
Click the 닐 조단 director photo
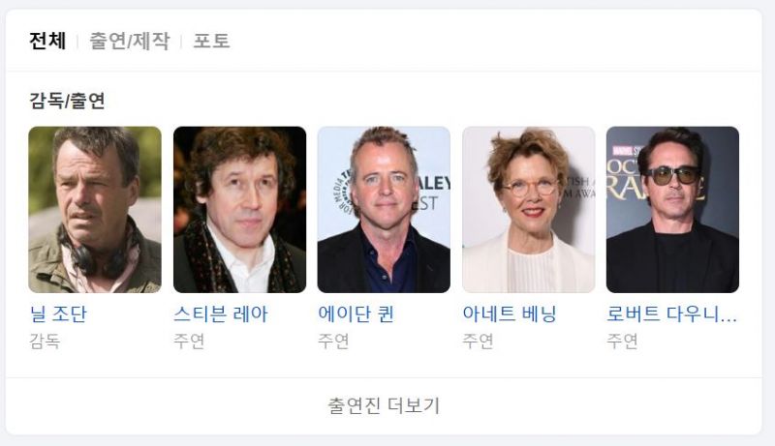[95, 210]
